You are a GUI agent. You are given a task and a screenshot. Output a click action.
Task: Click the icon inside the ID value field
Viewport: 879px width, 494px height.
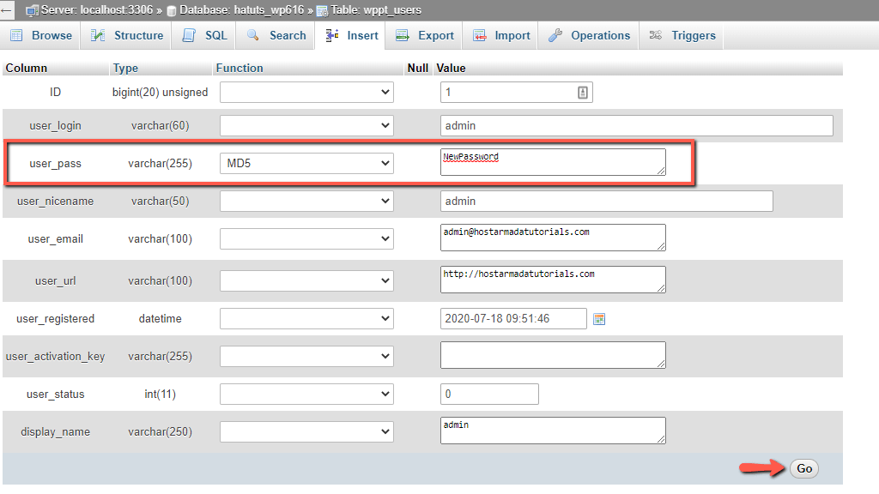pos(583,93)
